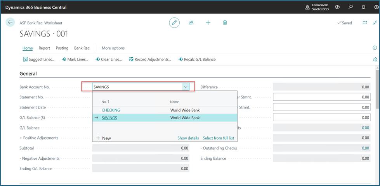This screenshot has width=380, height=186.
Task: Click Select from full list link
Action: (x=219, y=138)
